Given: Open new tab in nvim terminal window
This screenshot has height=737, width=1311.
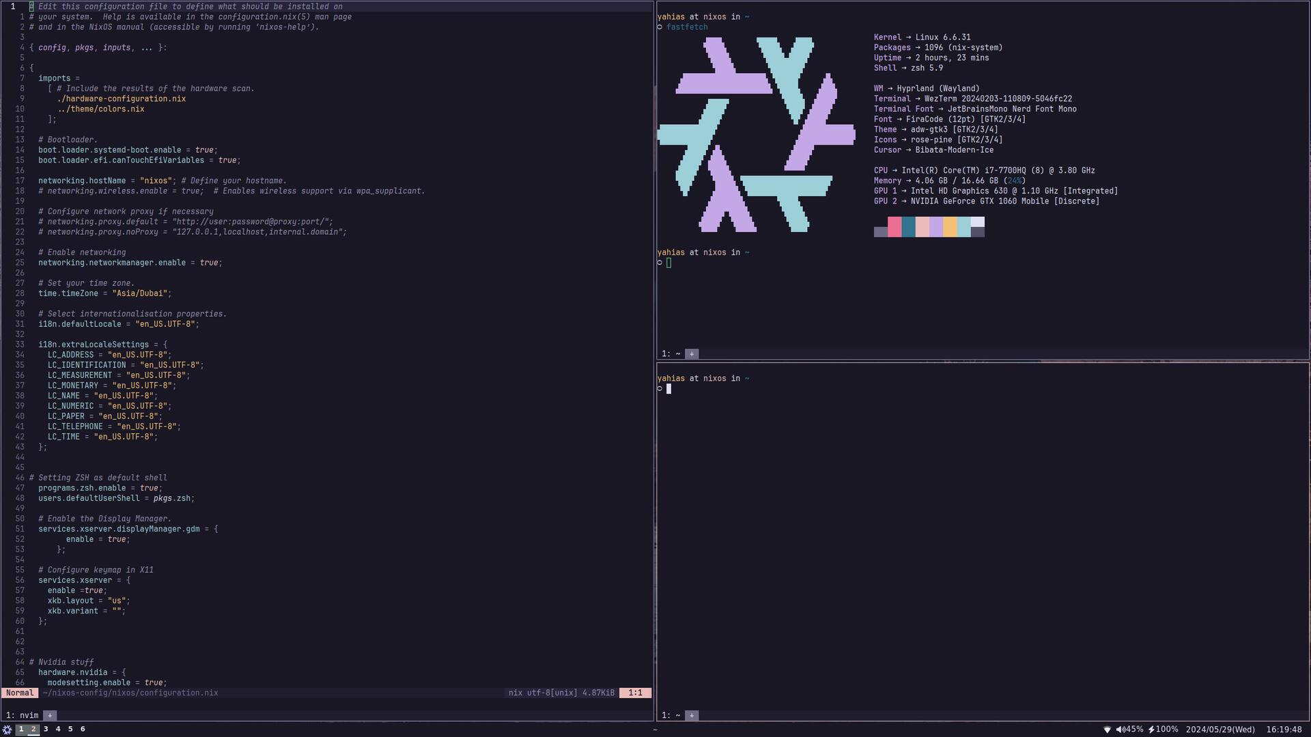Looking at the screenshot, I should 50,715.
